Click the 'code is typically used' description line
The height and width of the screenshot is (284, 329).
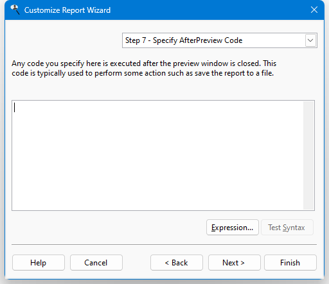pos(143,73)
